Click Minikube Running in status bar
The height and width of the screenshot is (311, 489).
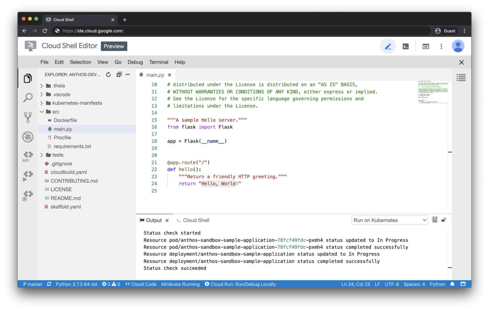click(x=180, y=284)
